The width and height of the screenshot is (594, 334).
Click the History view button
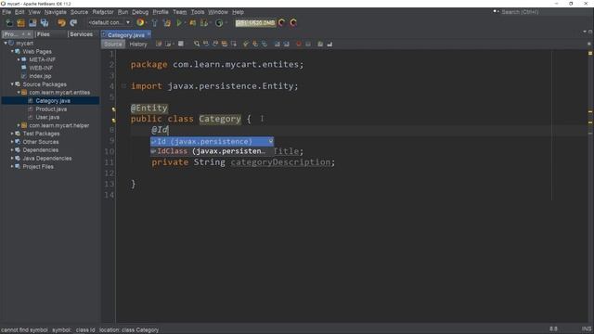(138, 45)
